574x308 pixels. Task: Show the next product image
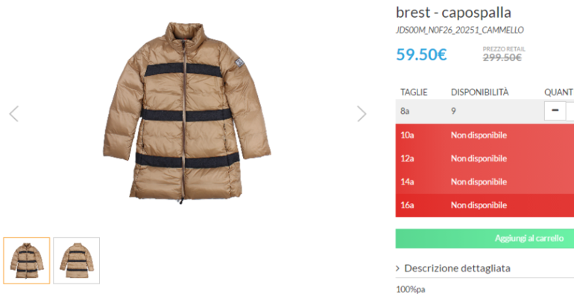362,114
